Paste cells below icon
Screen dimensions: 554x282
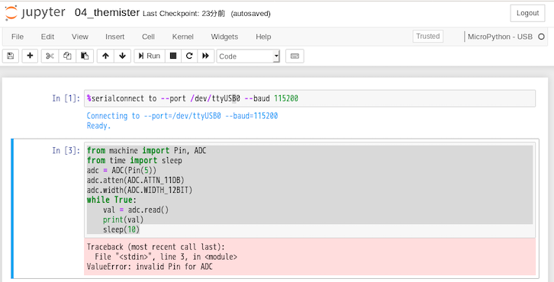click(85, 56)
